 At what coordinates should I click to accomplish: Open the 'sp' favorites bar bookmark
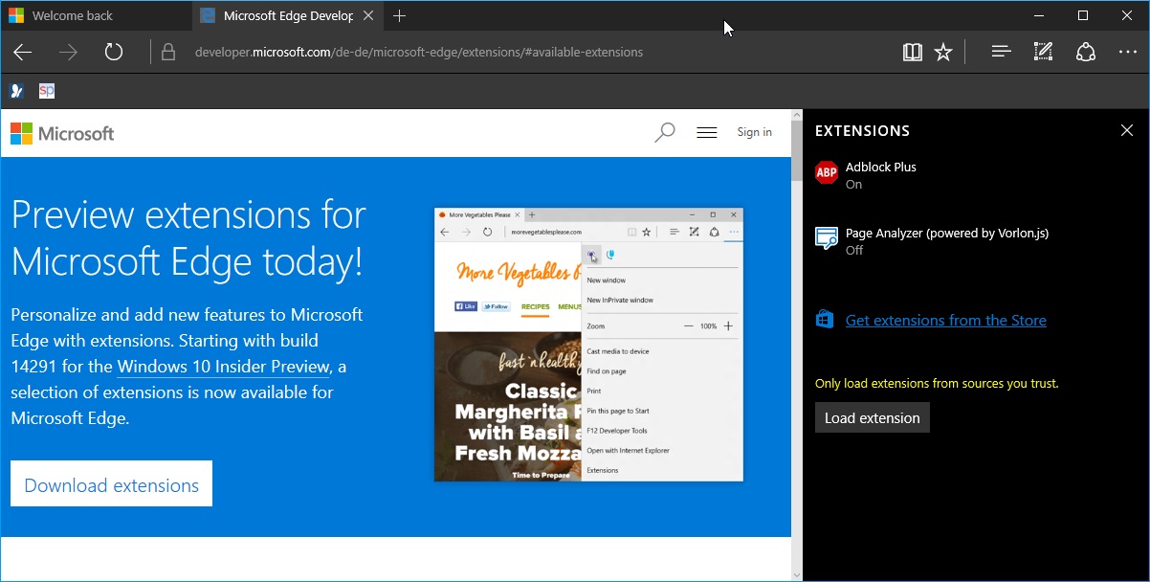point(47,91)
